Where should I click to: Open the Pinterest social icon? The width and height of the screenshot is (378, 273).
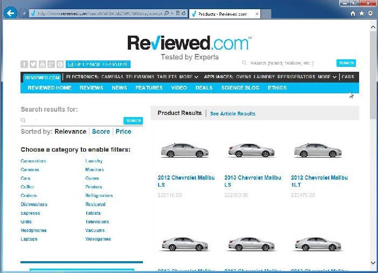click(x=60, y=64)
